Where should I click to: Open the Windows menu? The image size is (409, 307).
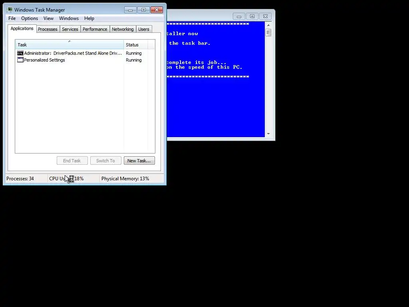[69, 18]
